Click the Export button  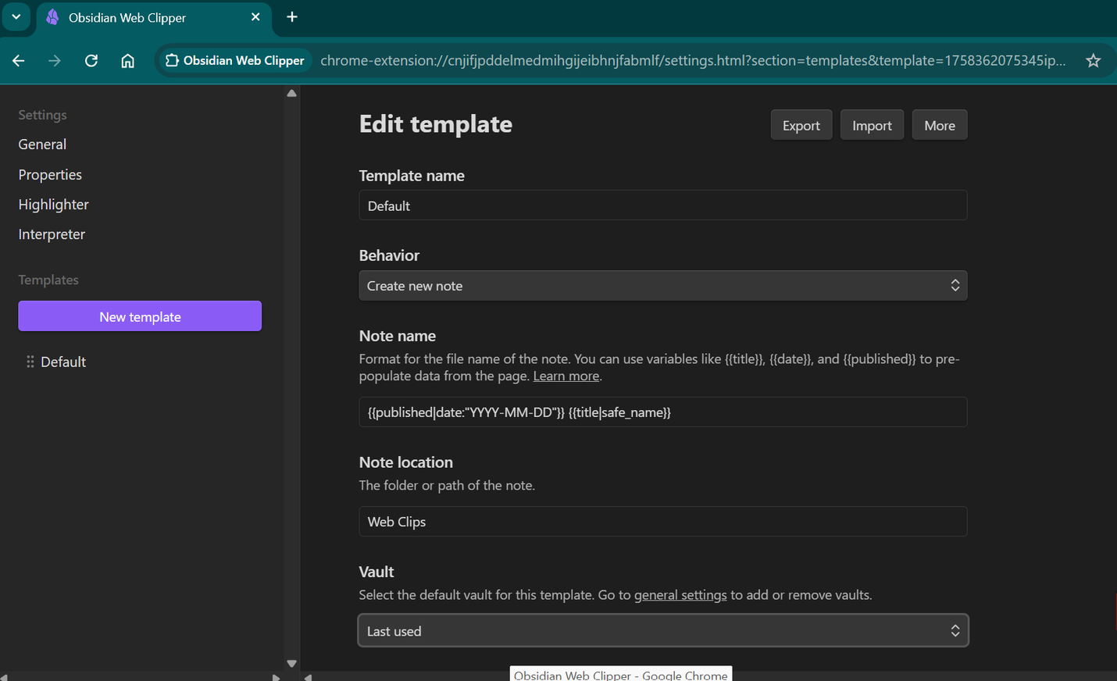[x=801, y=125]
